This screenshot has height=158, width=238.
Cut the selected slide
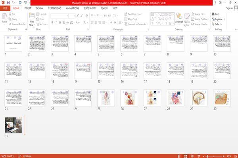(x=12, y=14)
